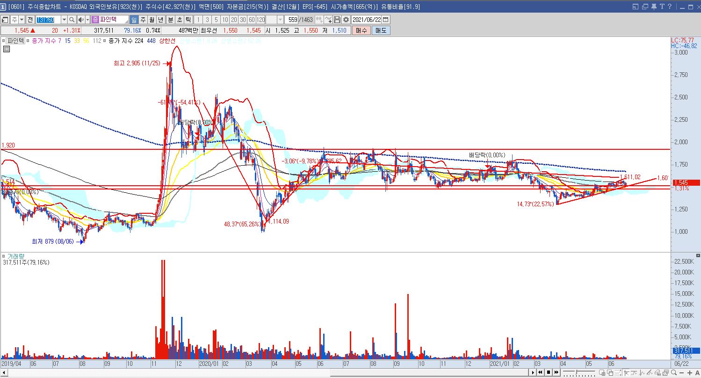Zoom out chart with minus icon

pyautogui.click(x=682, y=372)
